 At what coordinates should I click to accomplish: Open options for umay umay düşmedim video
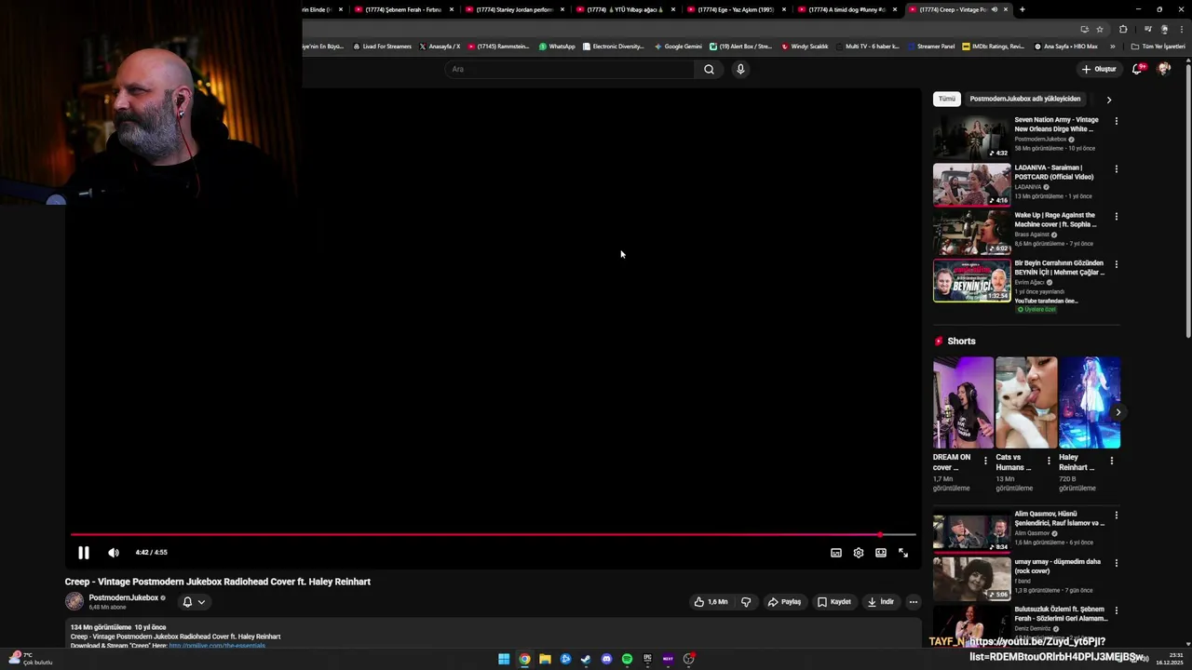[x=1117, y=563]
